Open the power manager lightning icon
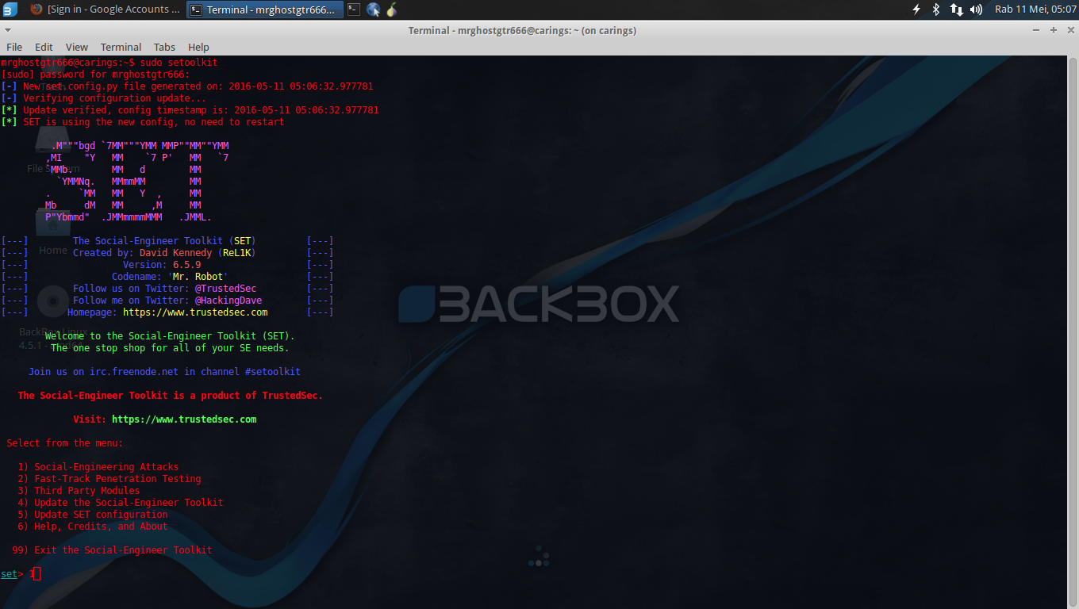This screenshot has width=1079, height=609. [916, 10]
